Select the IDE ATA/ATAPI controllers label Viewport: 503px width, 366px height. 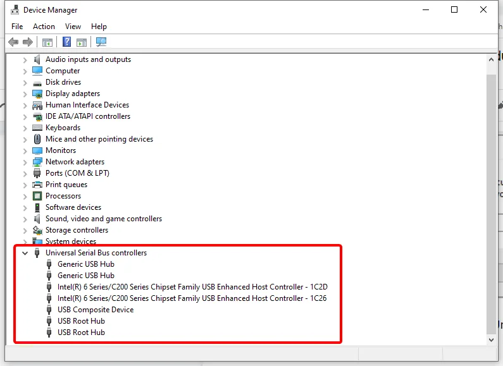[88, 116]
